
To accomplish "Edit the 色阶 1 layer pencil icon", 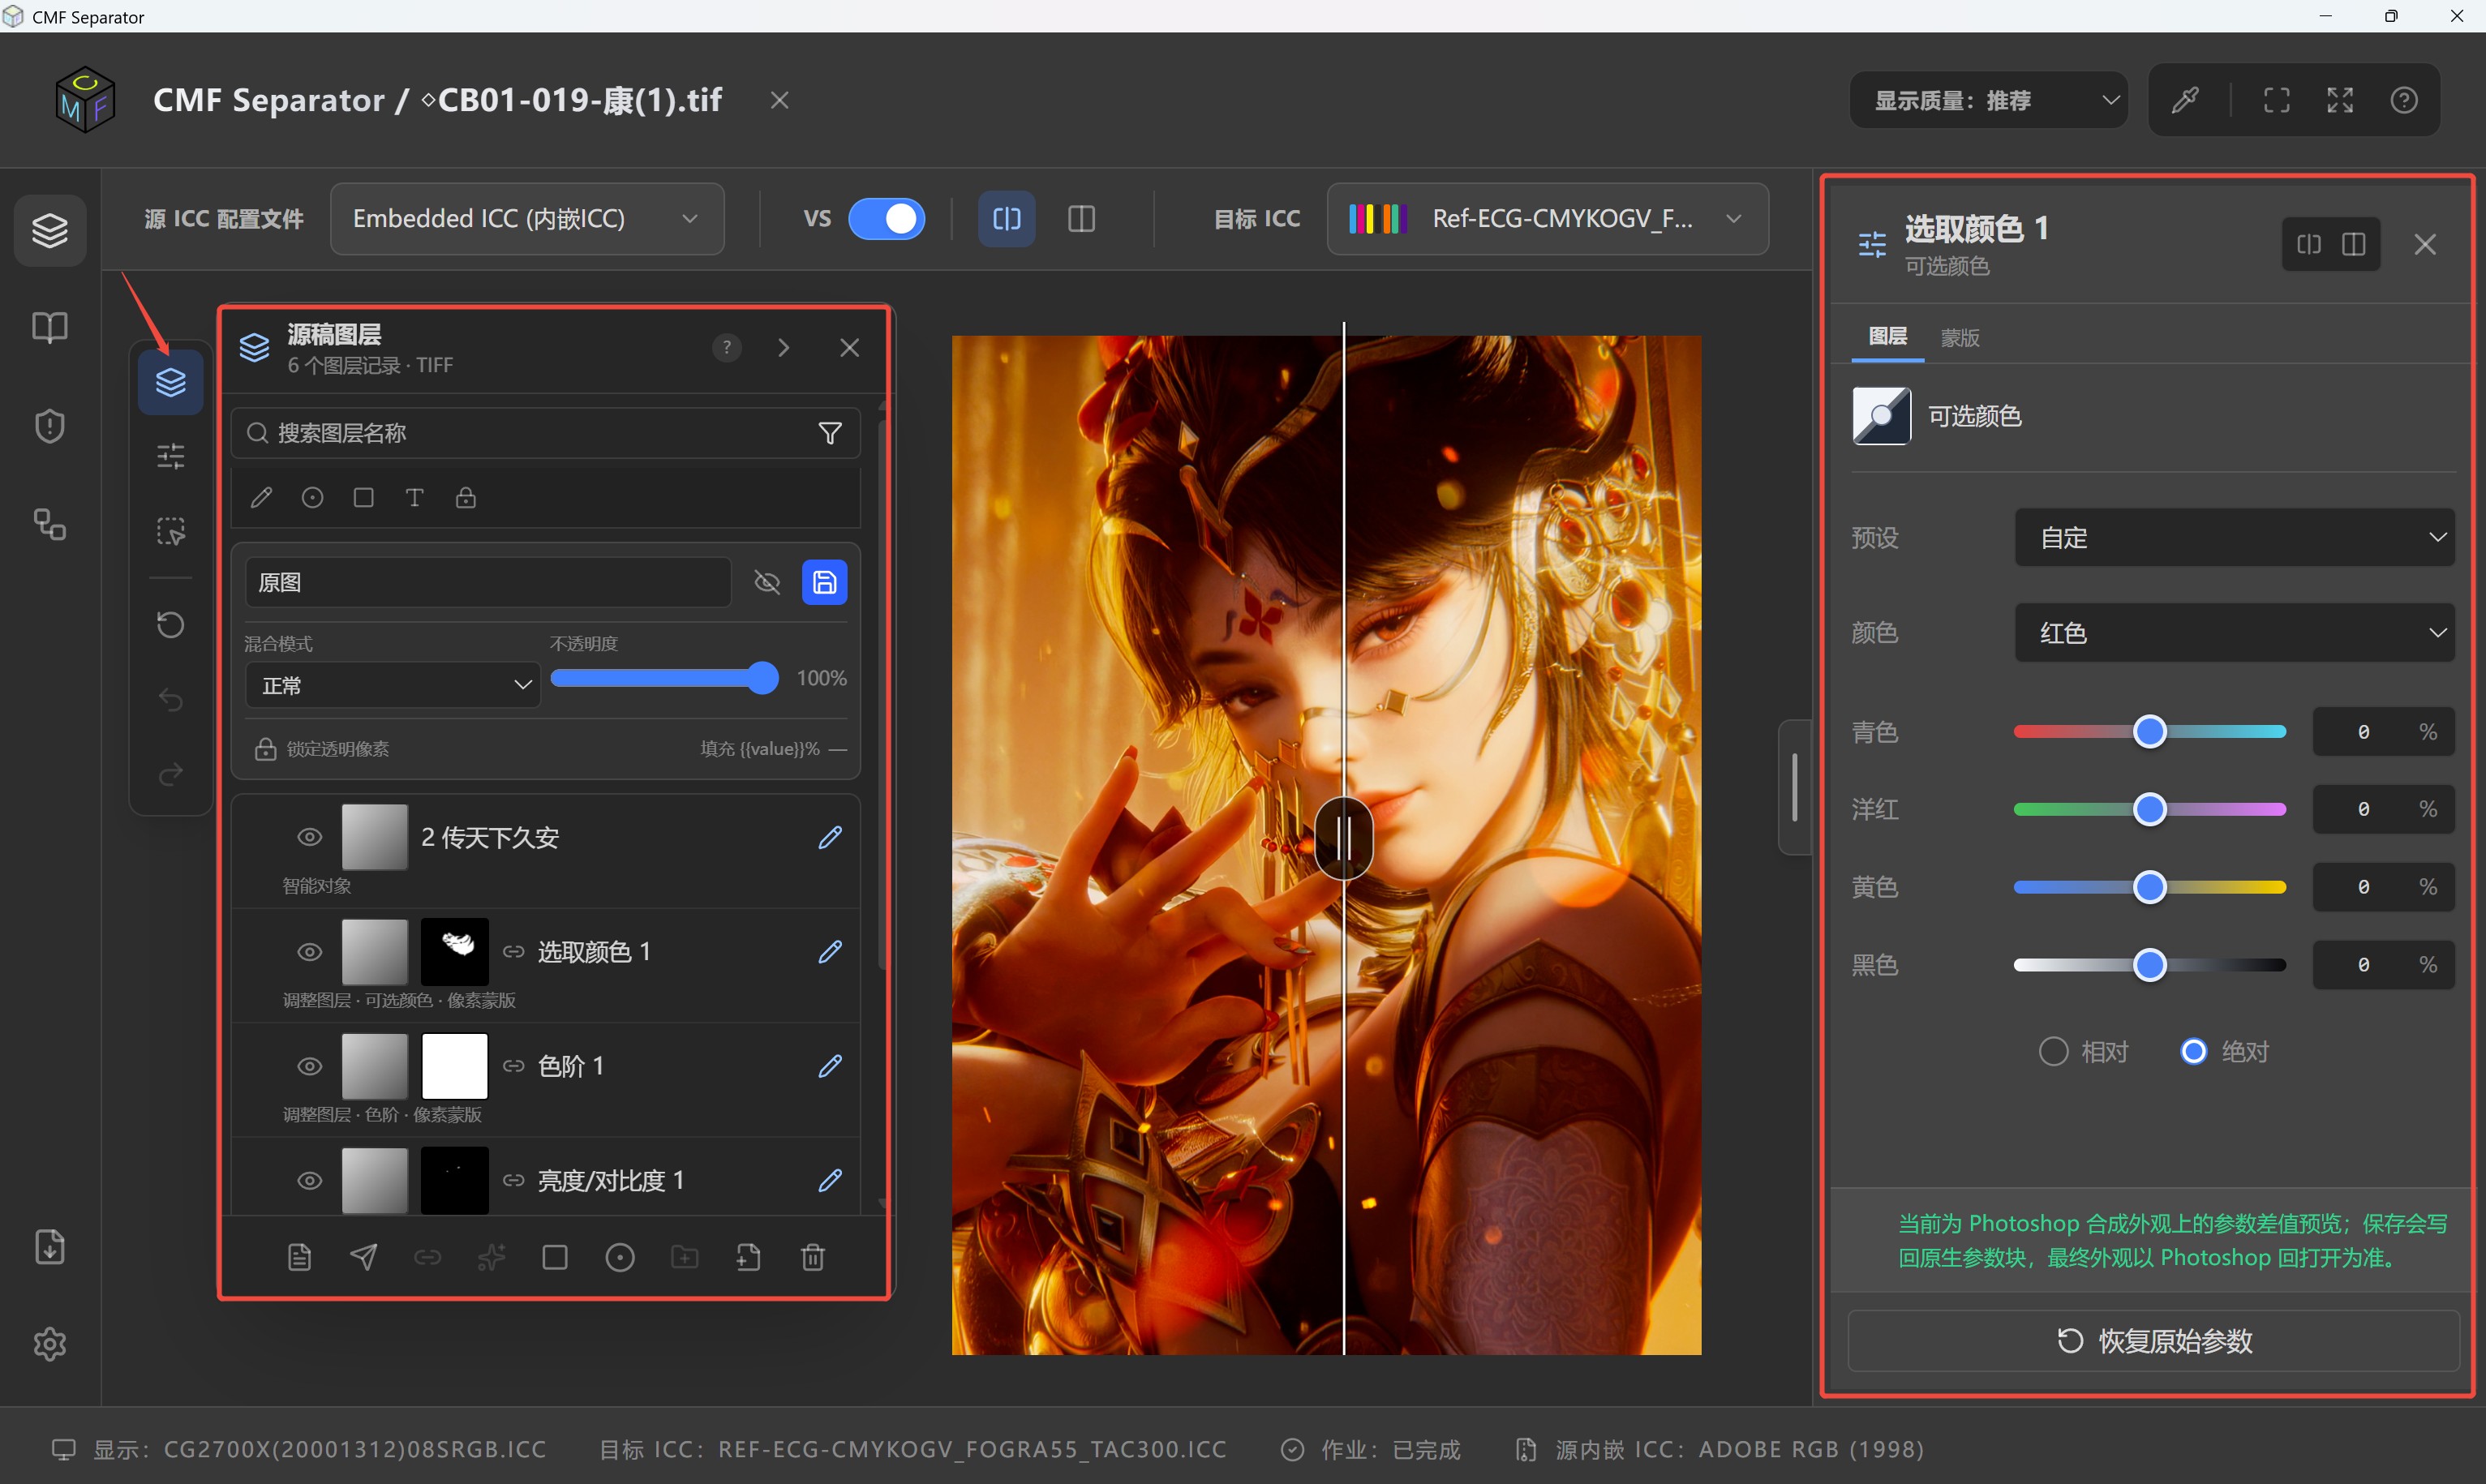I will point(830,1066).
